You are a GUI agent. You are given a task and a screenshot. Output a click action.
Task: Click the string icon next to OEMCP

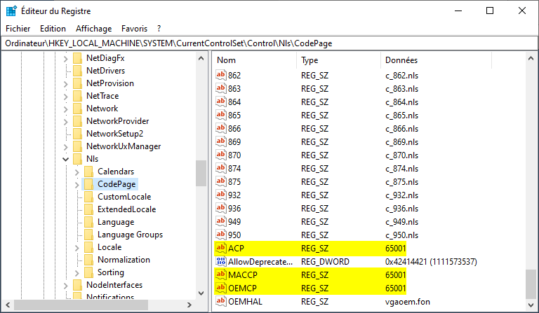[x=222, y=288]
